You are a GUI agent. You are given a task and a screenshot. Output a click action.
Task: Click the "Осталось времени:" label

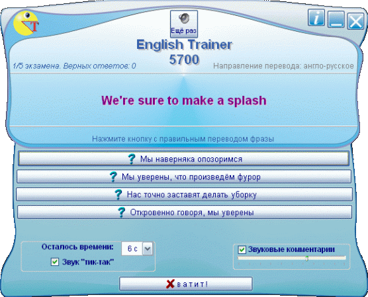77,247
